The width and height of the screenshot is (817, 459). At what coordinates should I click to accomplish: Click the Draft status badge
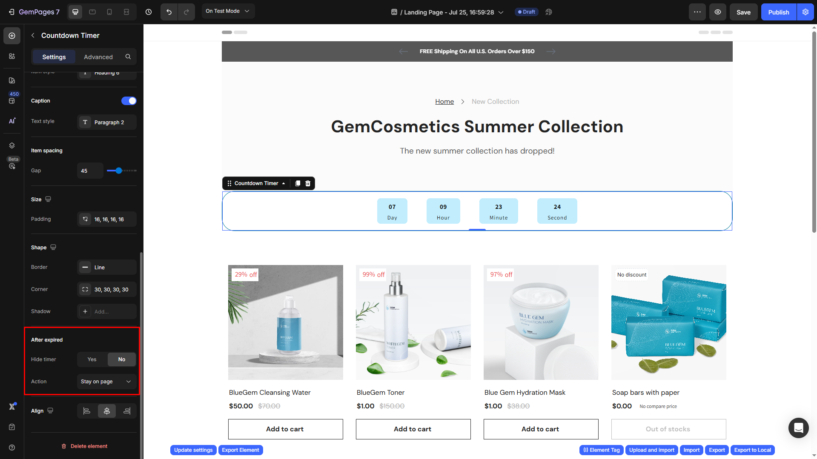pyautogui.click(x=527, y=12)
